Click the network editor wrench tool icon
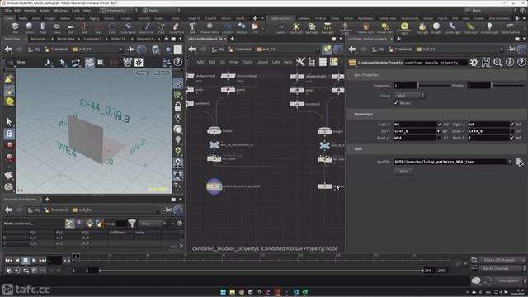The width and height of the screenshot is (528, 297). click(x=300, y=62)
